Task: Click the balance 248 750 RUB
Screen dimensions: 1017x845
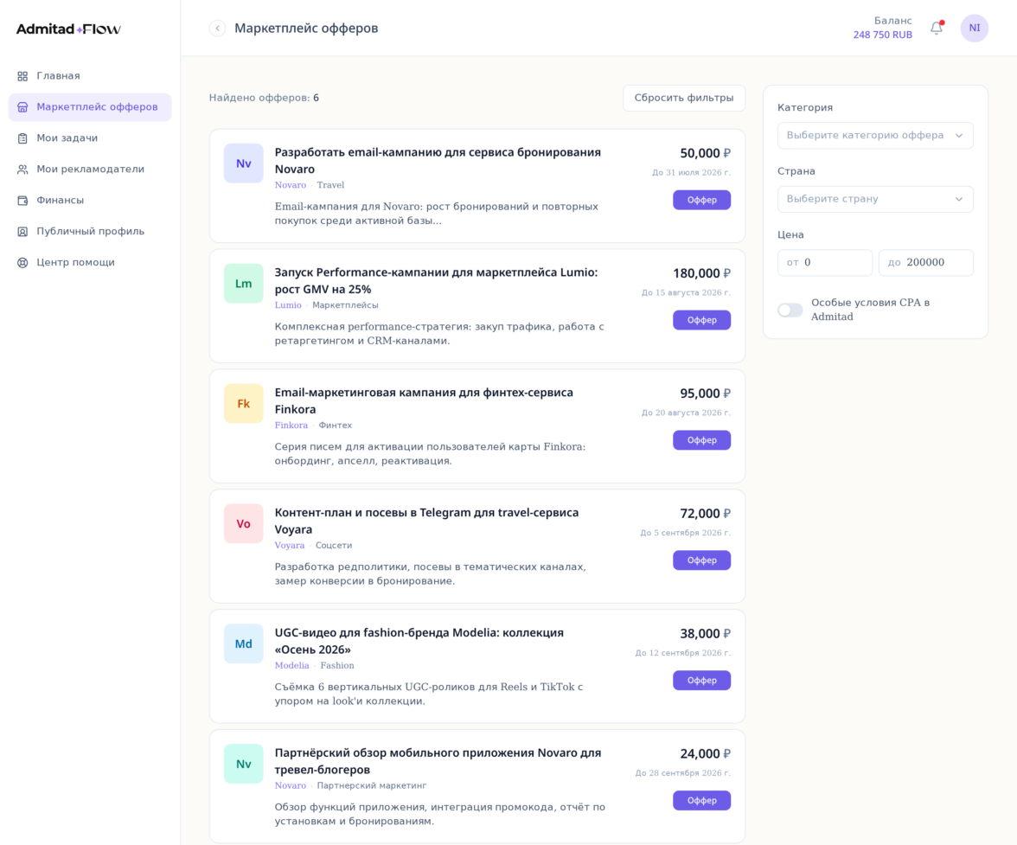Action: pos(882,35)
